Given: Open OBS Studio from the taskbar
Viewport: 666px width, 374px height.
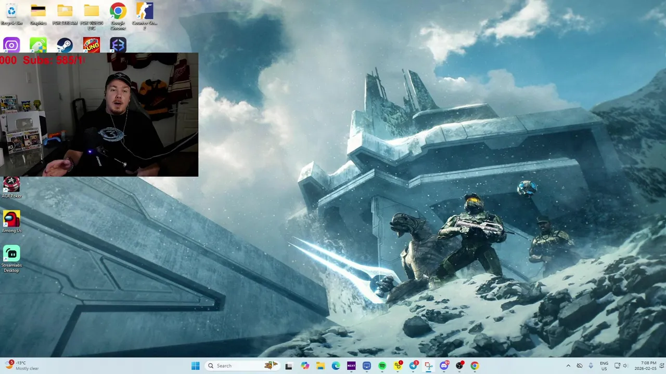Looking at the screenshot, I should pyautogui.click(x=459, y=366).
